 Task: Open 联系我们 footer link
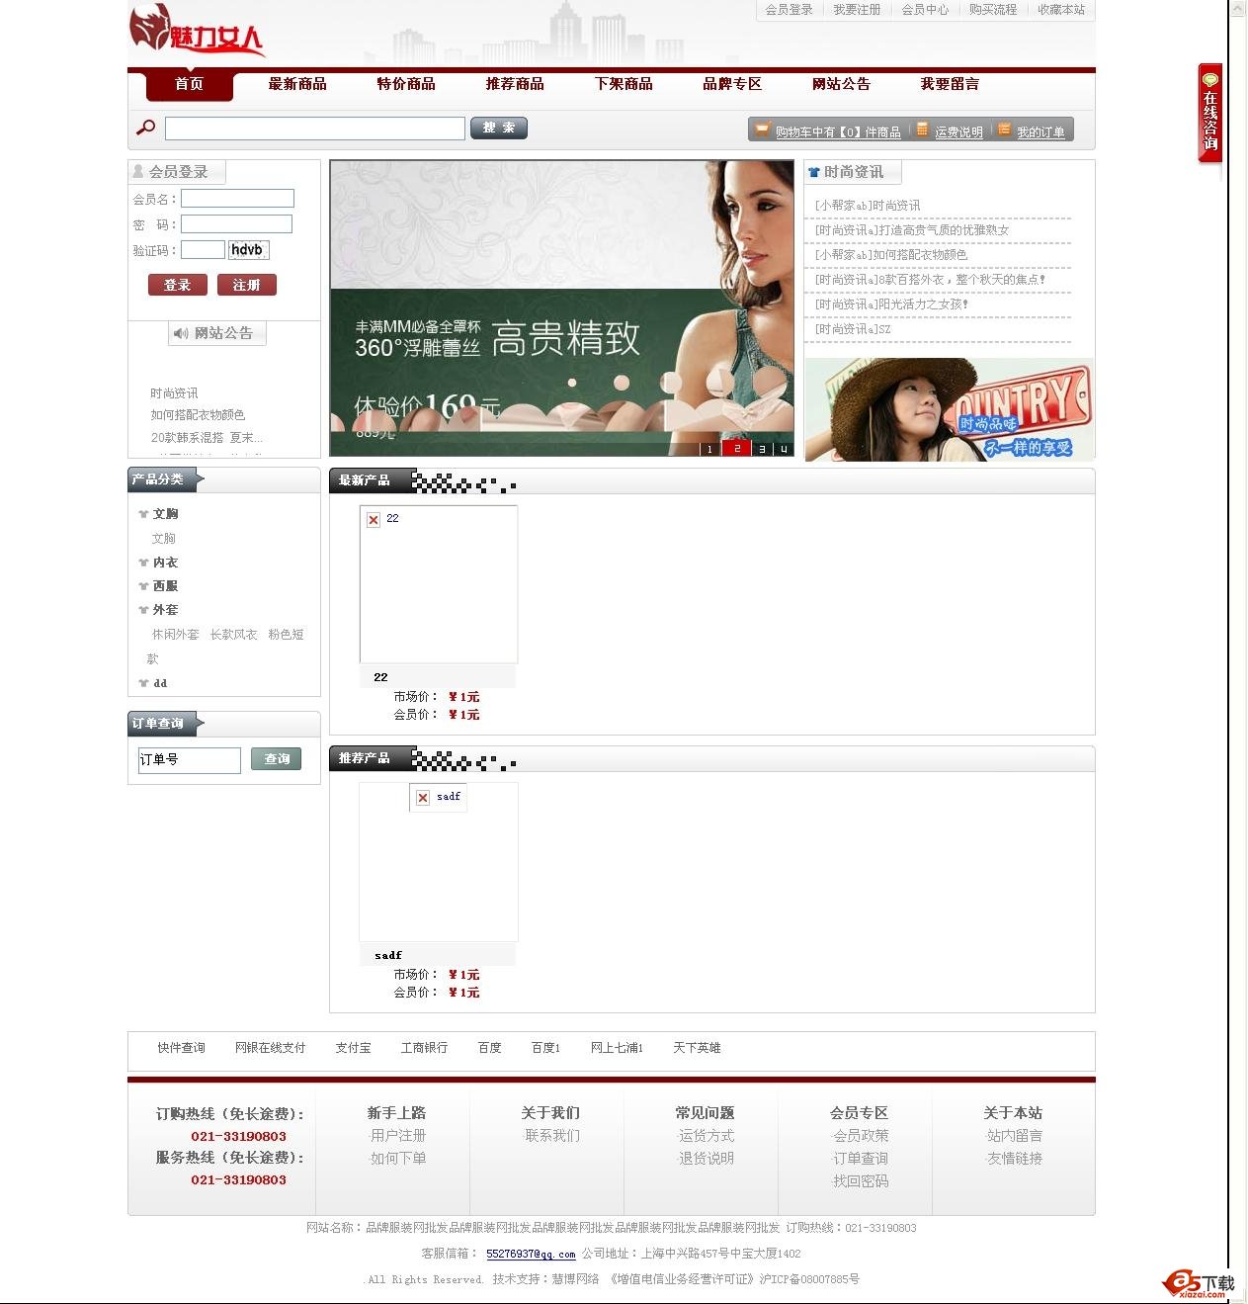point(552,1136)
